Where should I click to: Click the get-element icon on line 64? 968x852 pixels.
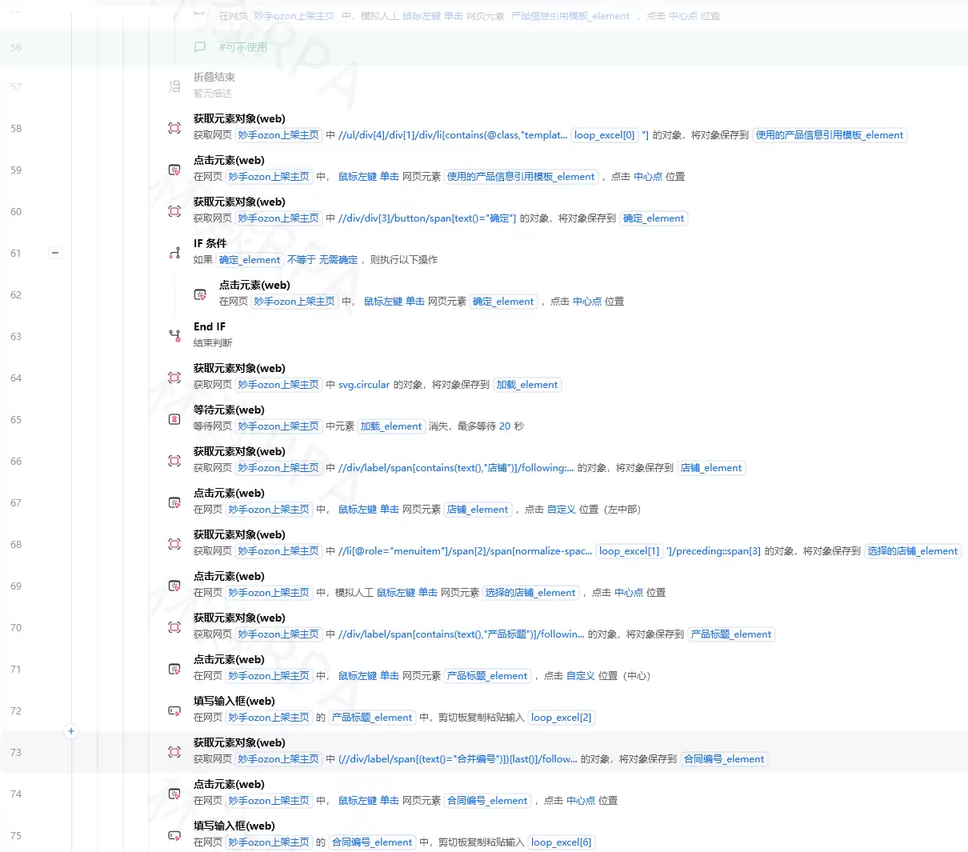[x=174, y=378]
